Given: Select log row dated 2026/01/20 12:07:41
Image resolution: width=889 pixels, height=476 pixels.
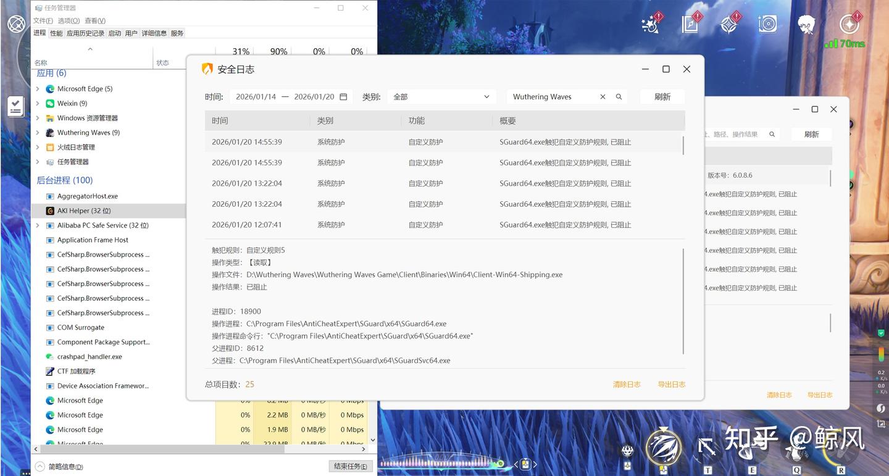Looking at the screenshot, I should click(x=444, y=225).
